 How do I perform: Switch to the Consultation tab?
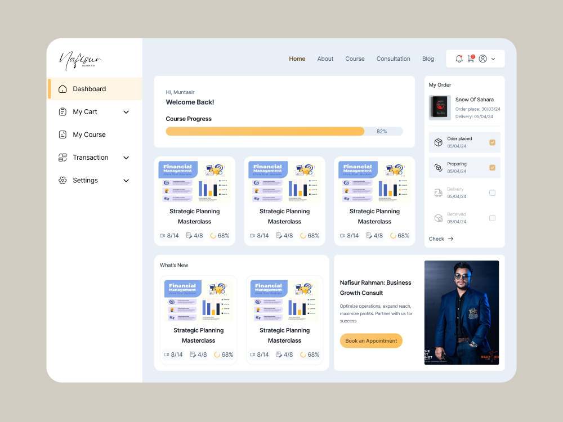393,59
